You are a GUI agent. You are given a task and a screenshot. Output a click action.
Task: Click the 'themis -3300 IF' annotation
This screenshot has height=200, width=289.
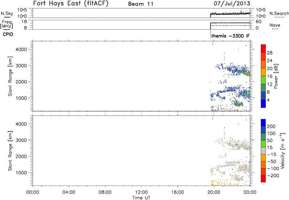[x=230, y=36]
